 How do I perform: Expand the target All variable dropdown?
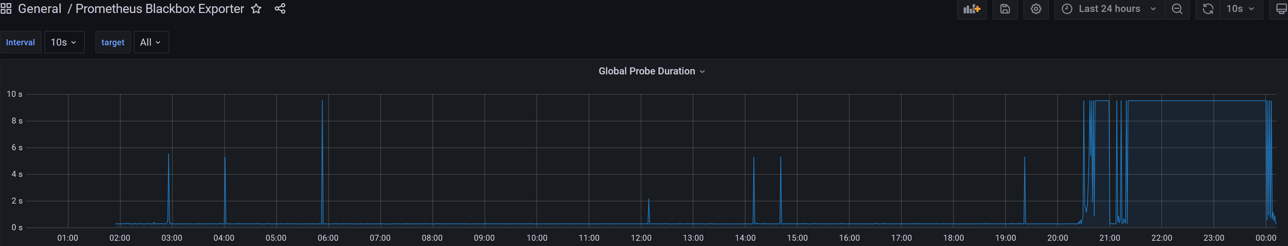tap(151, 42)
